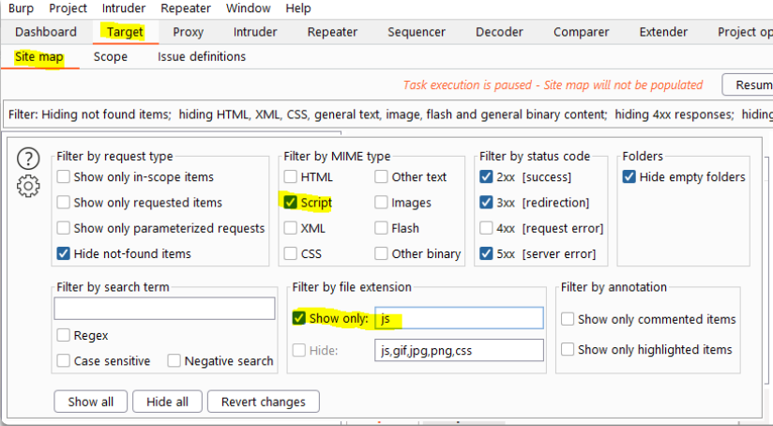Switch to the Dashboard tab
Image resolution: width=773 pixels, height=426 pixels.
[46, 32]
